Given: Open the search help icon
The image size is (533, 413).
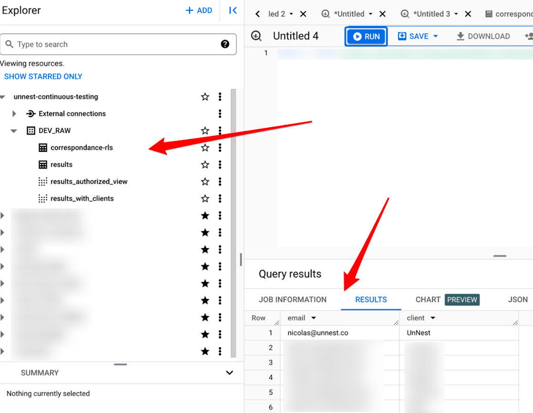Looking at the screenshot, I should [225, 44].
